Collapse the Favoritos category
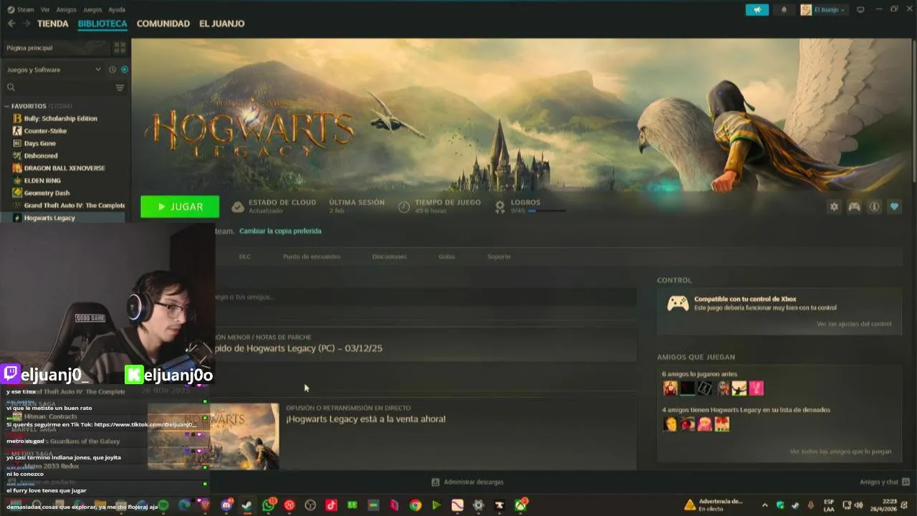 click(x=7, y=106)
